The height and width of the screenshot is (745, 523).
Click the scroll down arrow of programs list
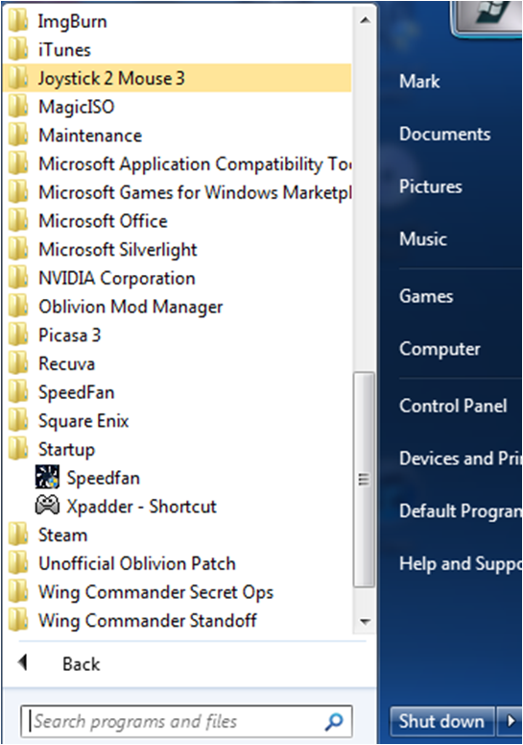(365, 621)
